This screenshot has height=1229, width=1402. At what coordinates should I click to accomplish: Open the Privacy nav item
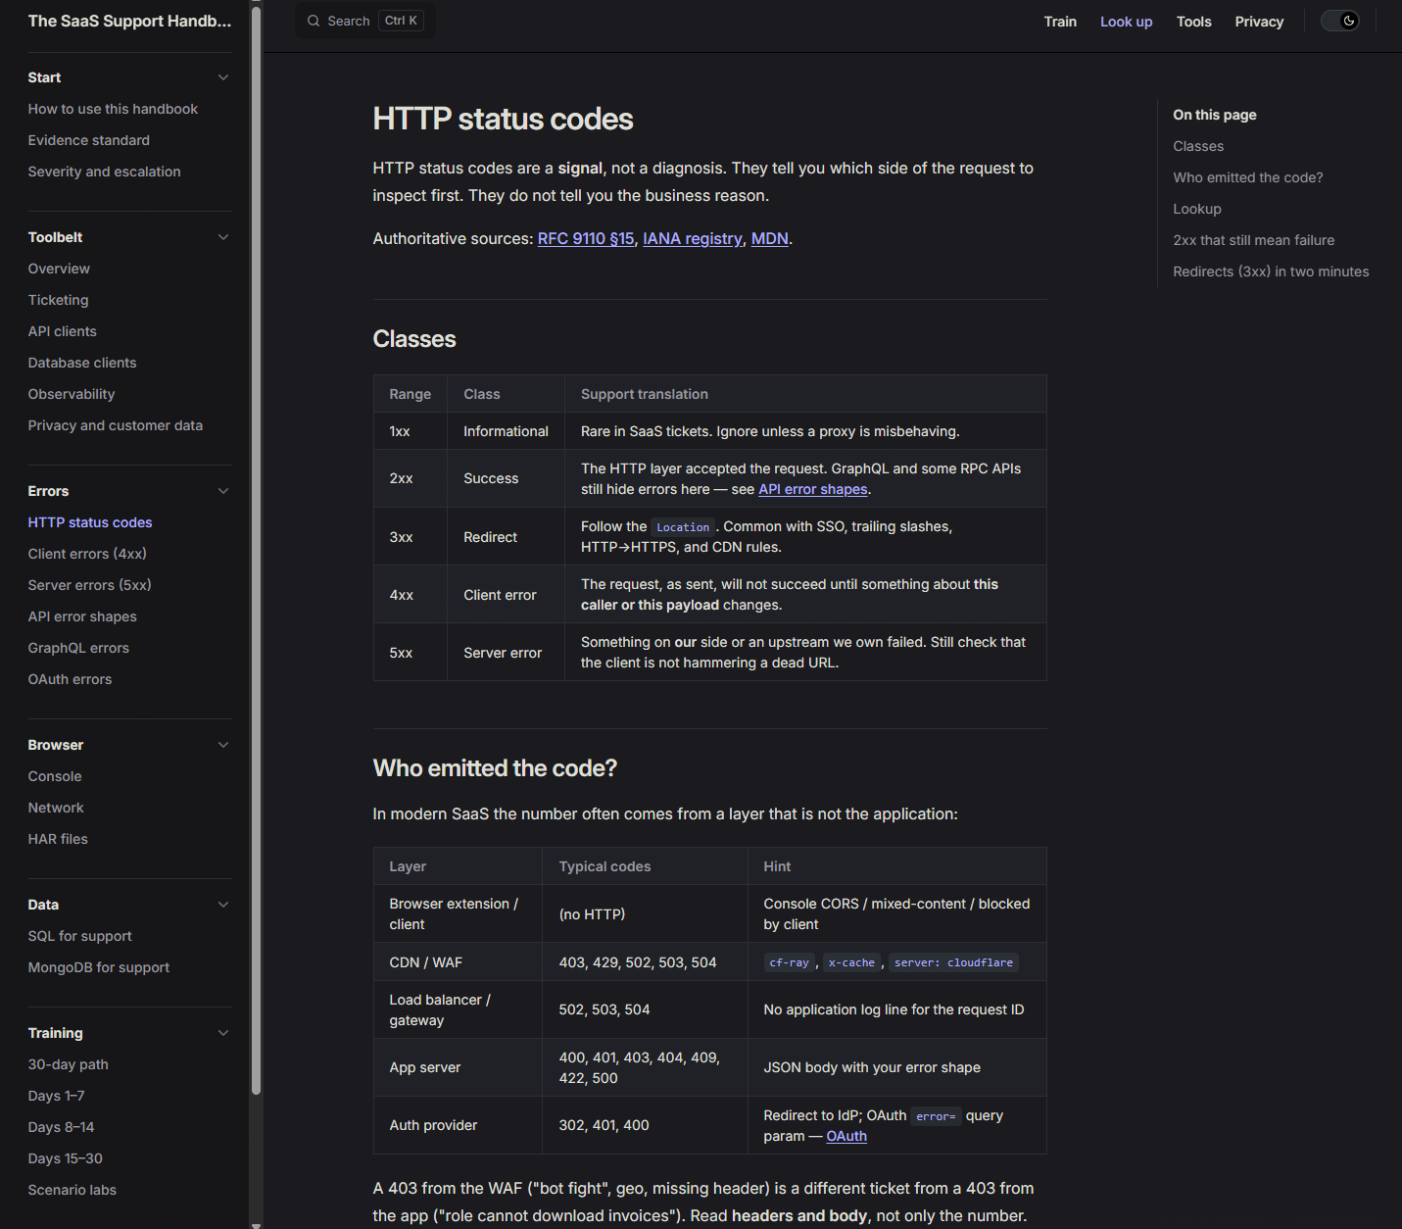(x=1259, y=22)
